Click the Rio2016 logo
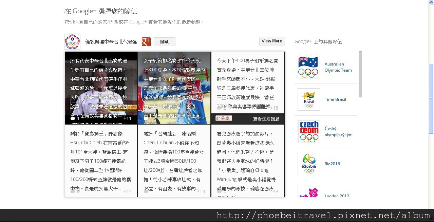The width and height of the screenshot is (434, 222). (x=308, y=164)
